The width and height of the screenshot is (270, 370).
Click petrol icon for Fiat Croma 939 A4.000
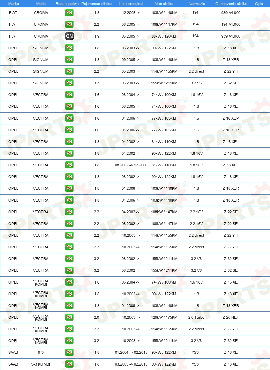coord(69,12)
